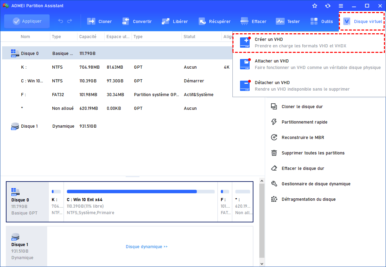The image size is (386, 267).
Task: Click the star favorite icon in title bar
Action: point(315,5)
